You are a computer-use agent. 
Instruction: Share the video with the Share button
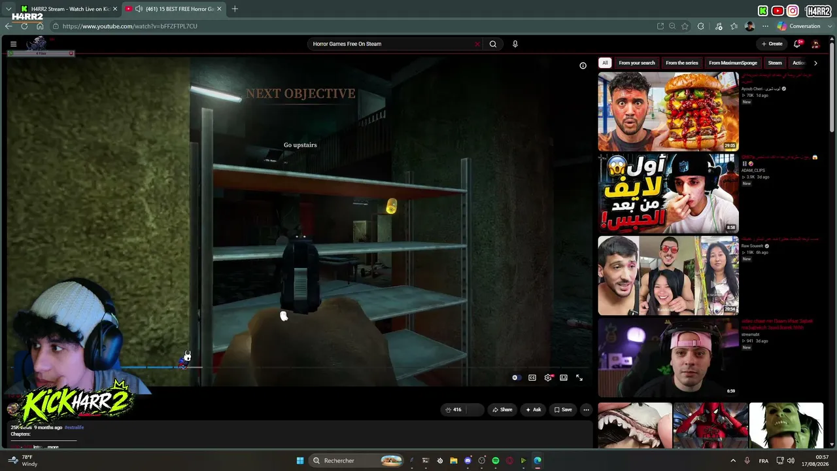(502, 410)
